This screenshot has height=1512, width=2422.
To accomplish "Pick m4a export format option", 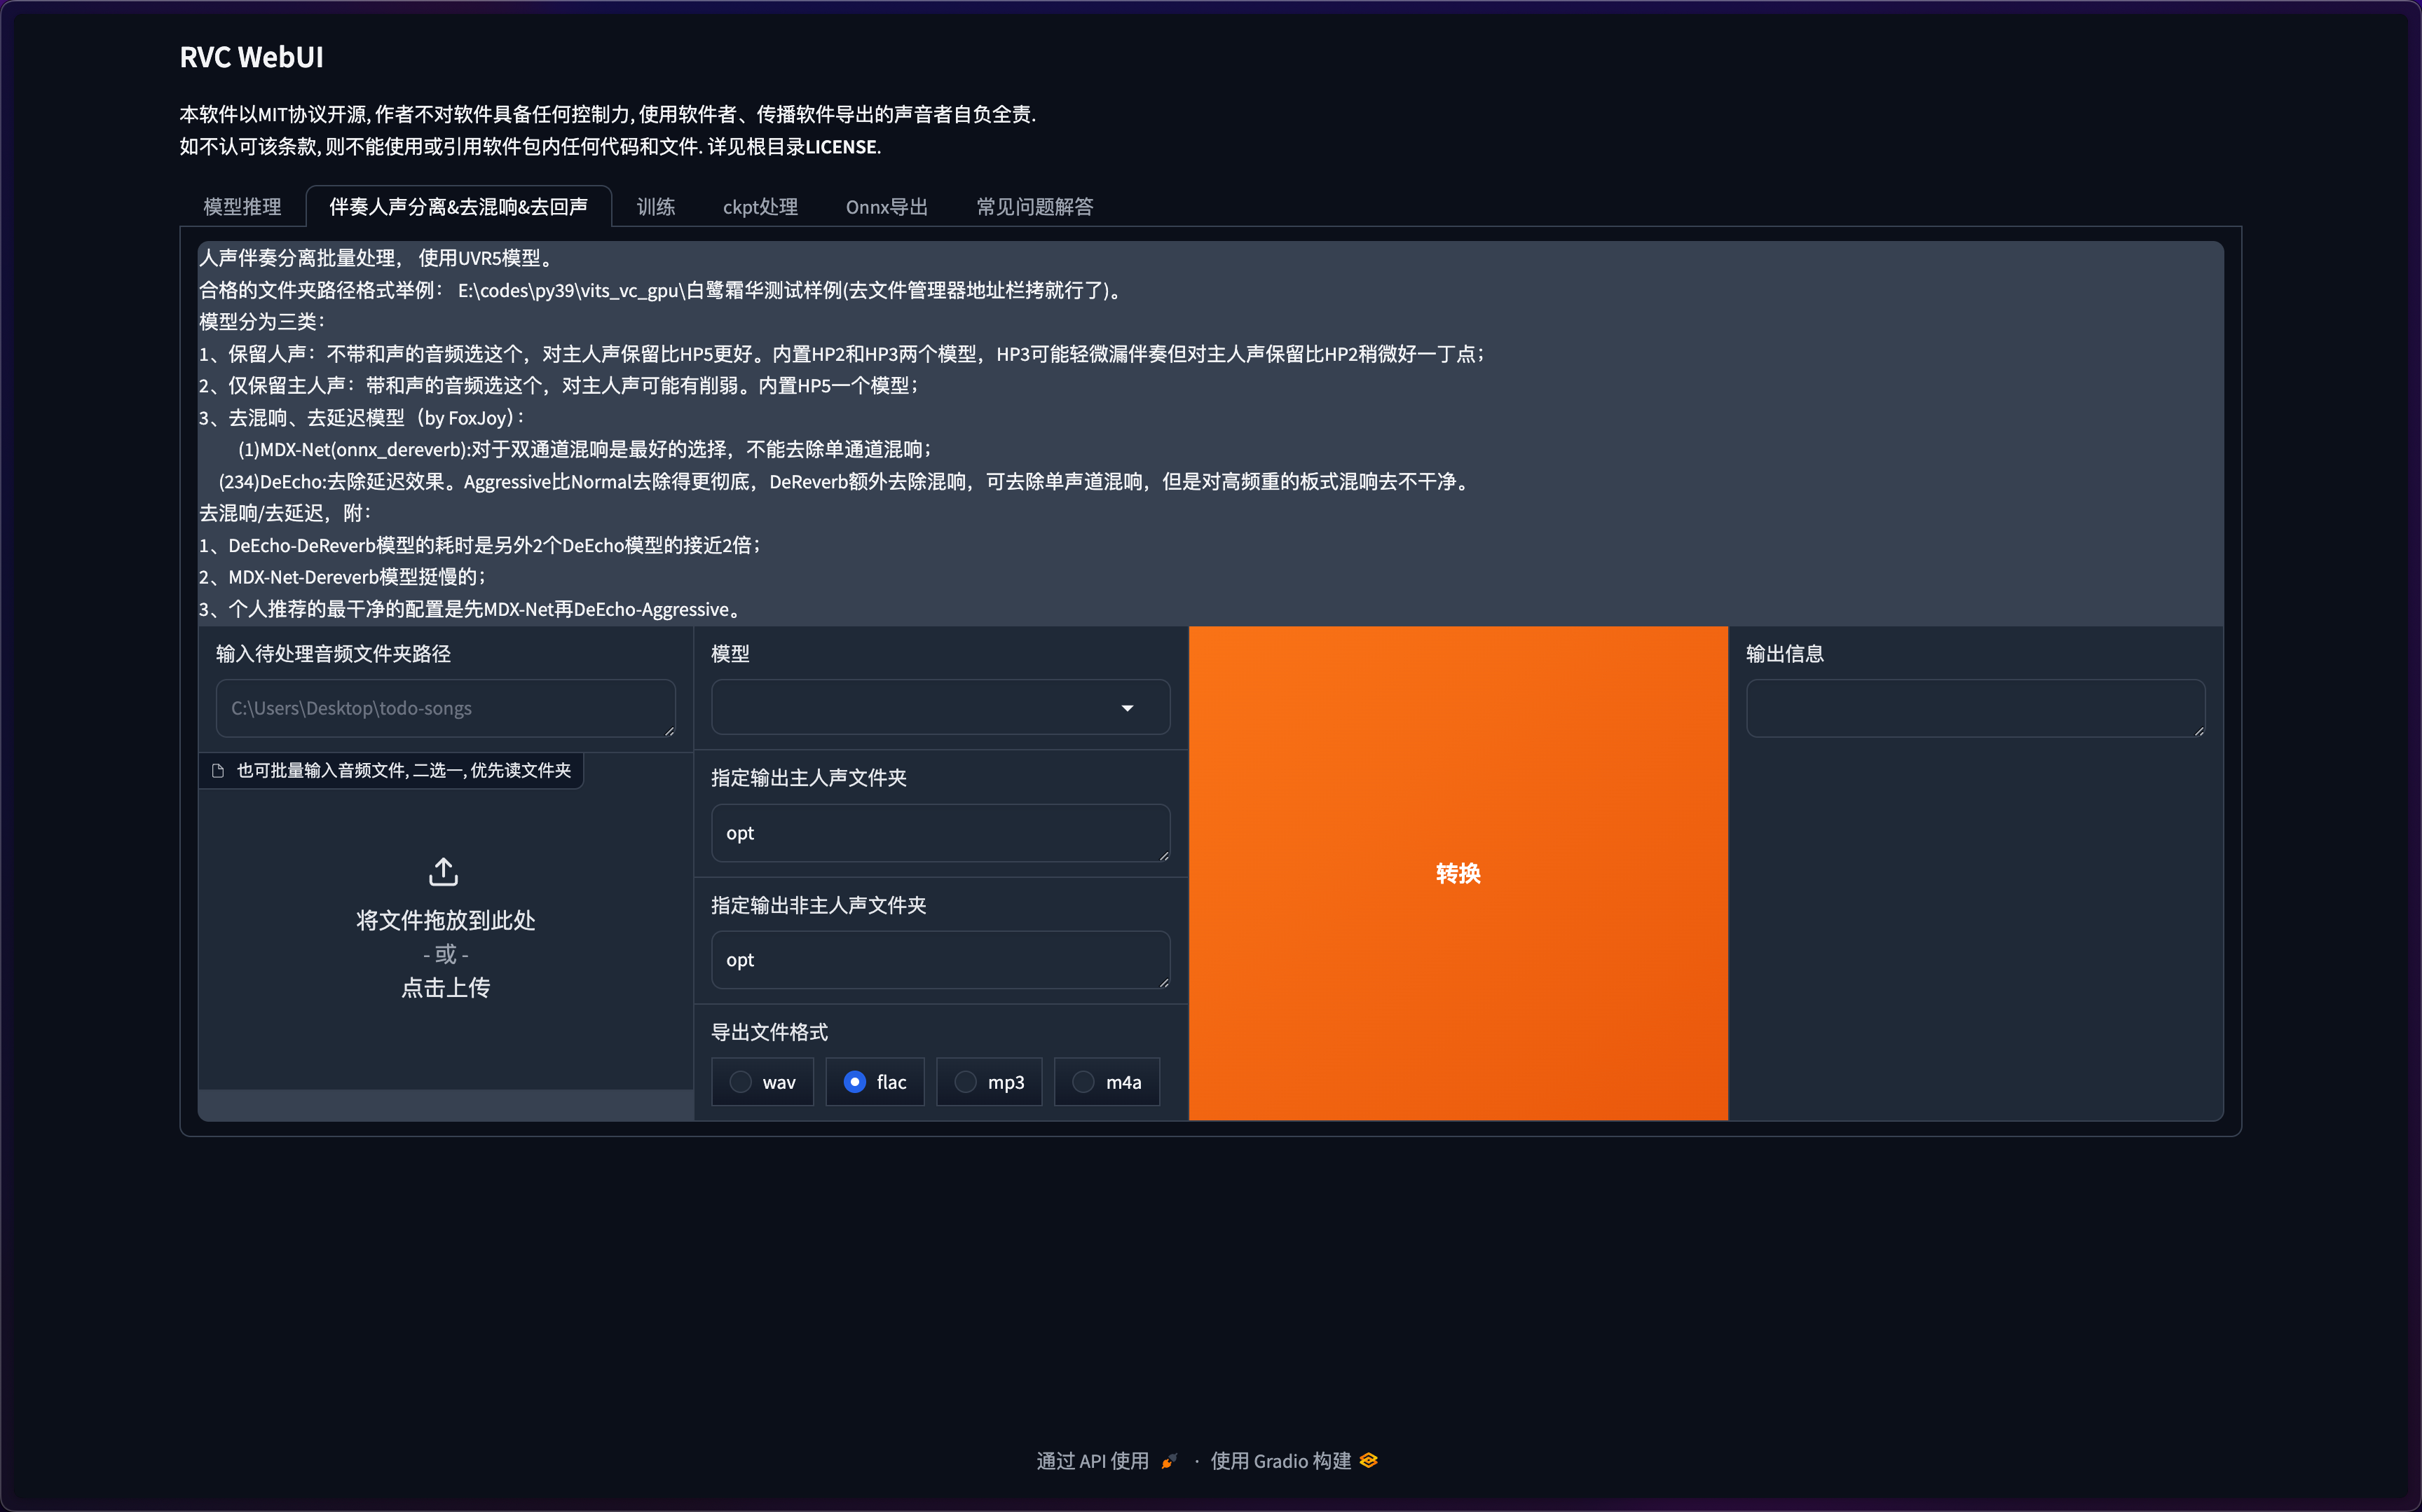I will [1083, 1082].
